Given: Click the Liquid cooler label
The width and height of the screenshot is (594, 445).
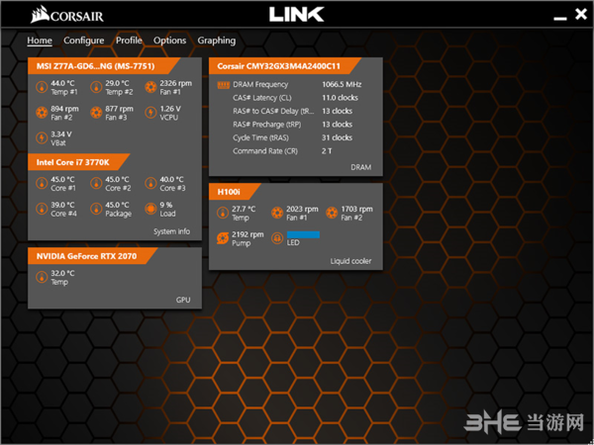Looking at the screenshot, I should [350, 261].
